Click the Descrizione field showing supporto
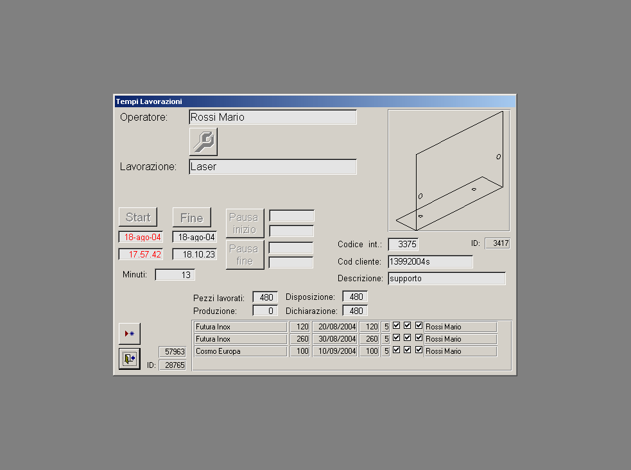This screenshot has height=470, width=631. tap(447, 279)
